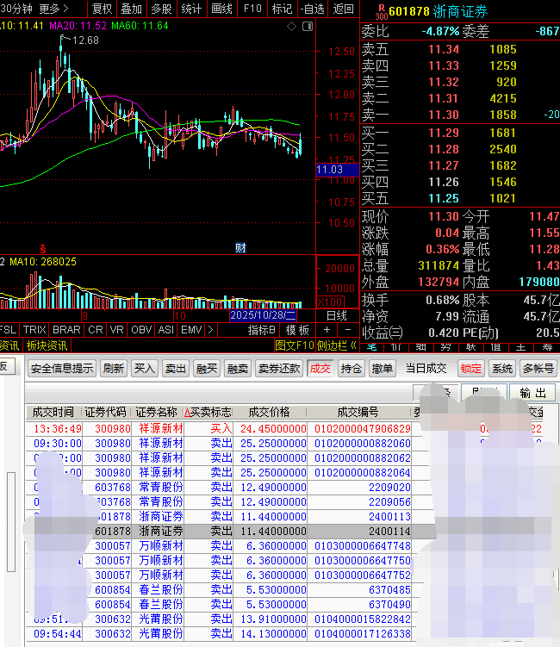Open the 日线 period selector

coord(337,315)
